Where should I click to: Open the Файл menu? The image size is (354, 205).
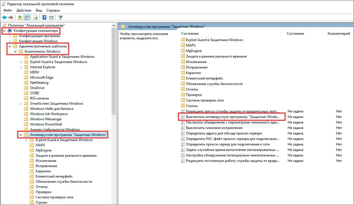[8, 10]
